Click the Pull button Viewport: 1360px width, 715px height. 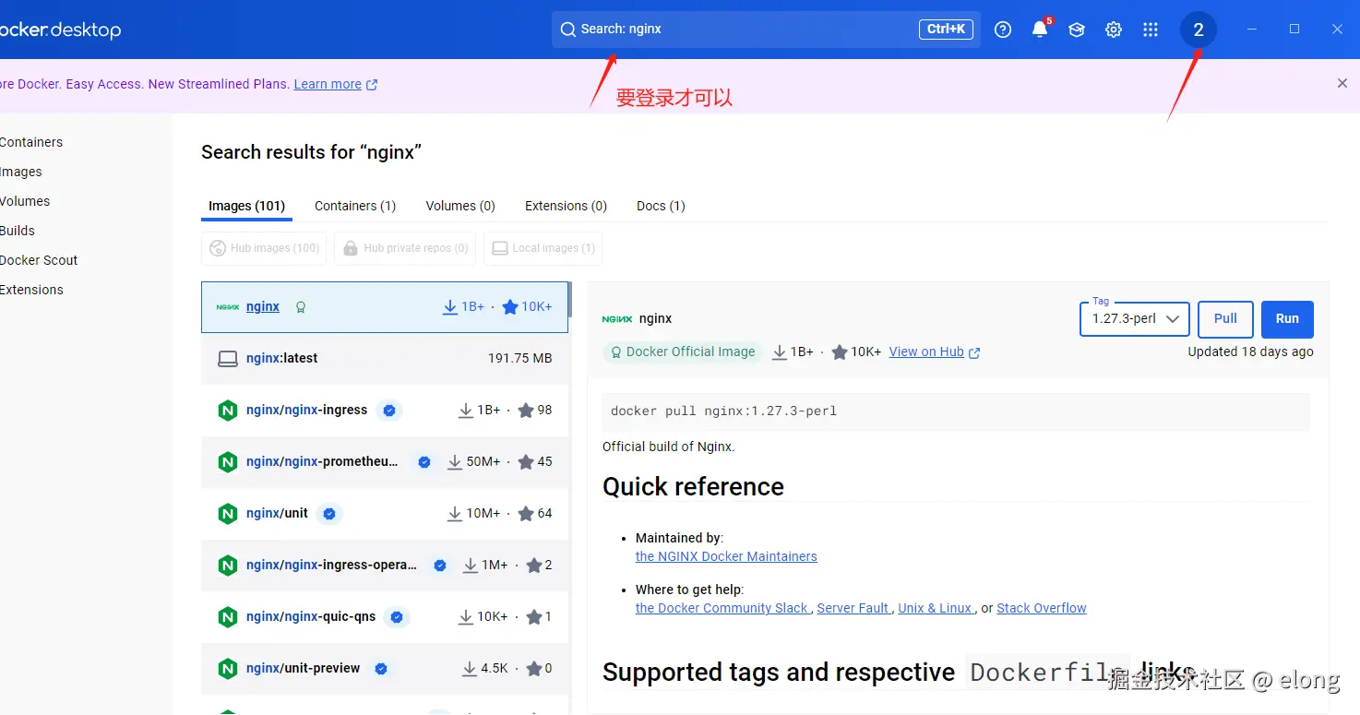(x=1225, y=319)
